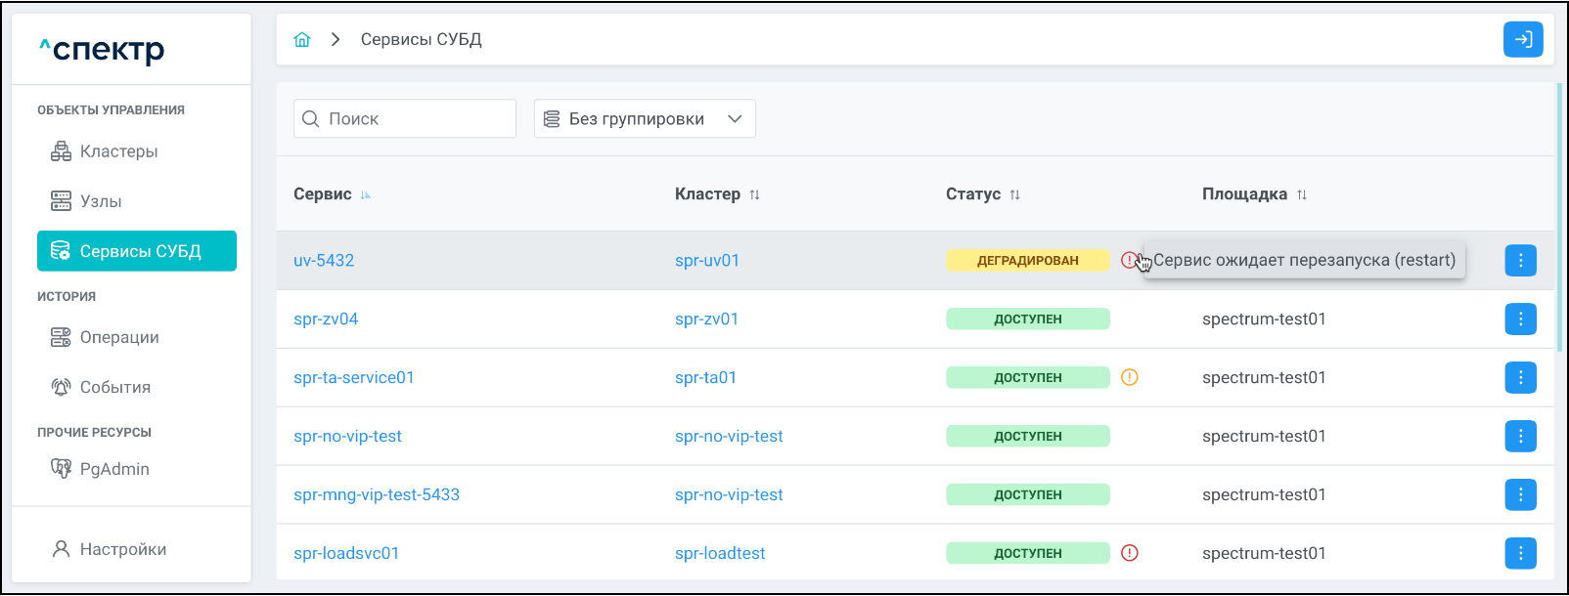Open the three-dot menu for the spr-mng-vip-test-5433 row

coord(1520,495)
